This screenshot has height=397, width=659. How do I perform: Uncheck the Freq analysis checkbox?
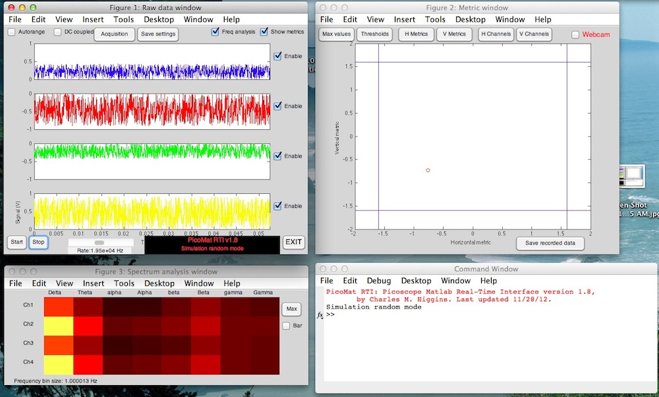click(x=215, y=32)
